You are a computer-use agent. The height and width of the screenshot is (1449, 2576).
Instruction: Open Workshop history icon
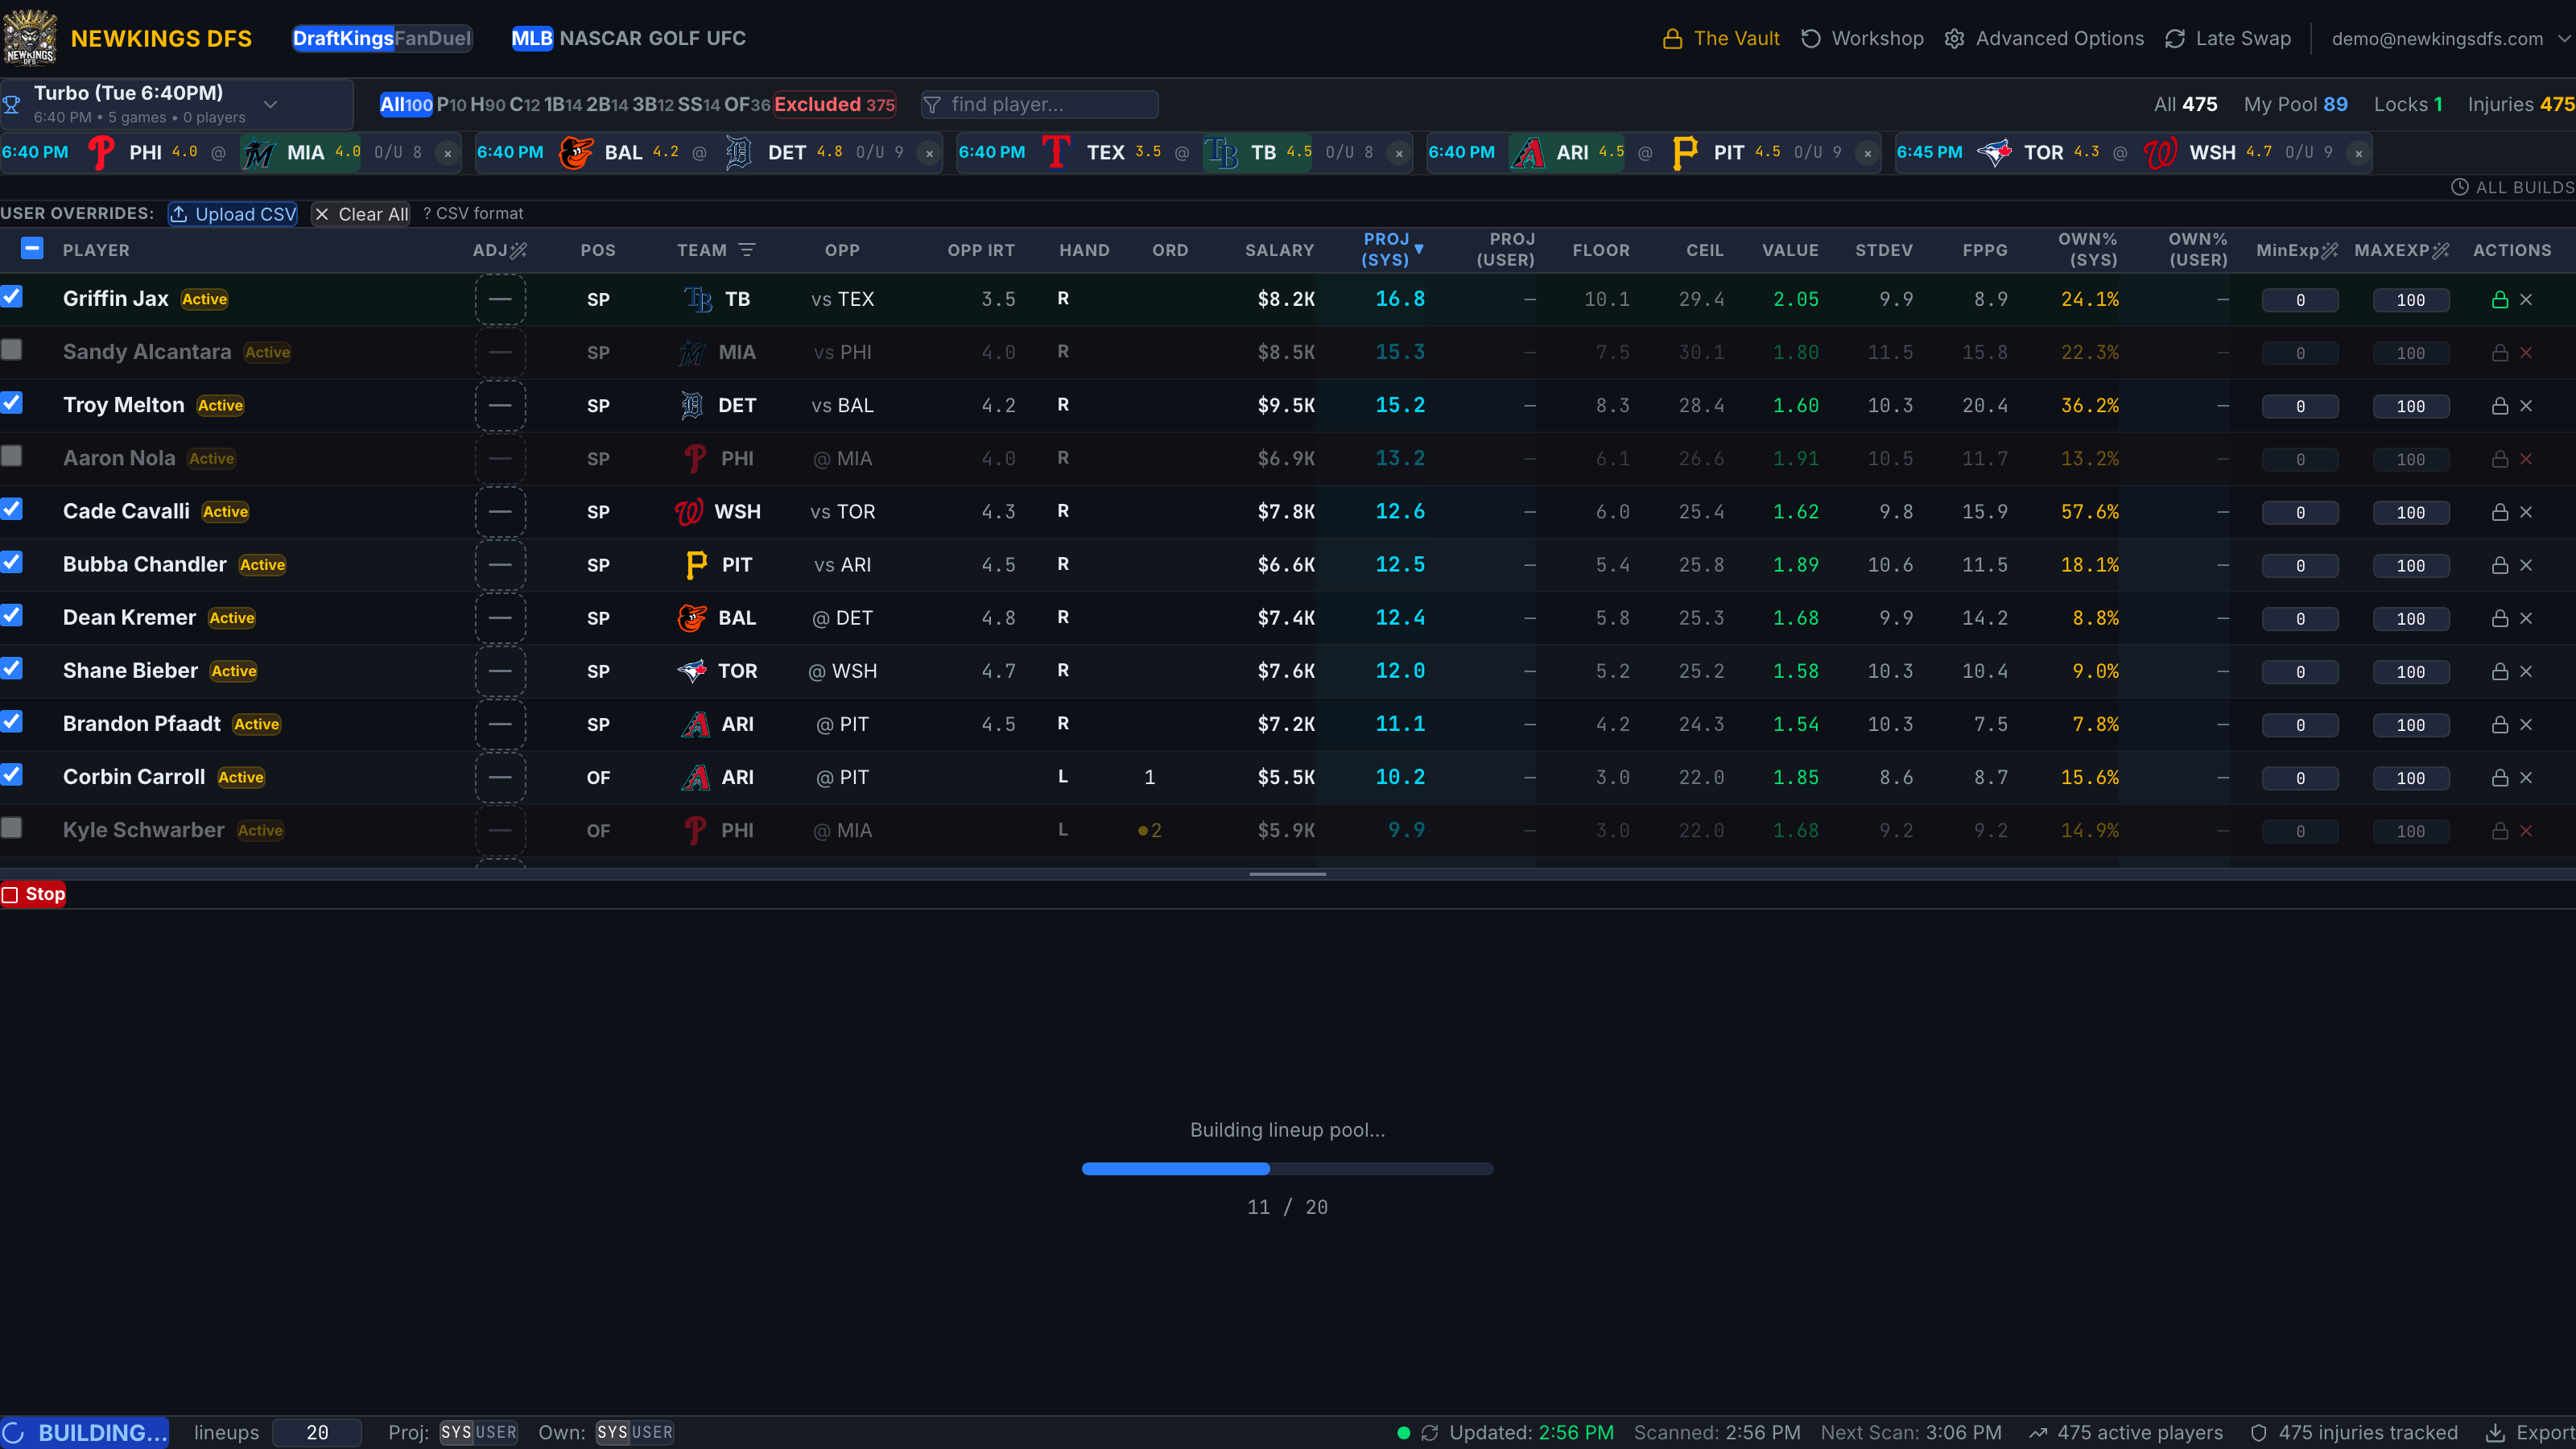coord(1810,39)
